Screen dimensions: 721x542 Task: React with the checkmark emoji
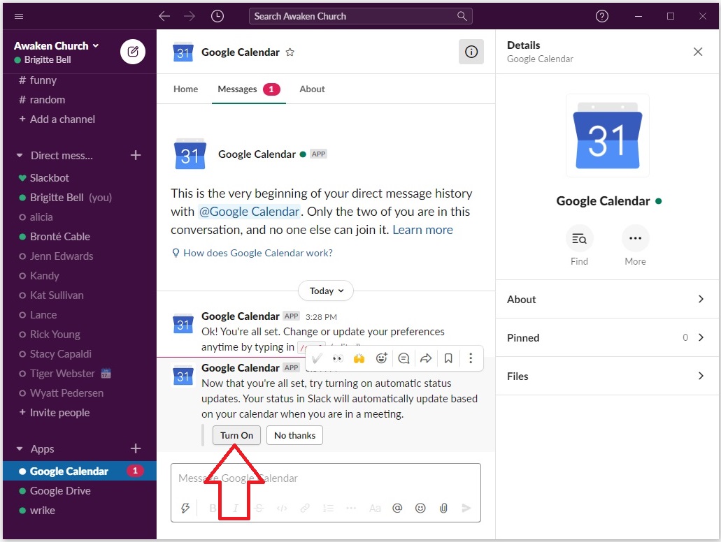[316, 358]
